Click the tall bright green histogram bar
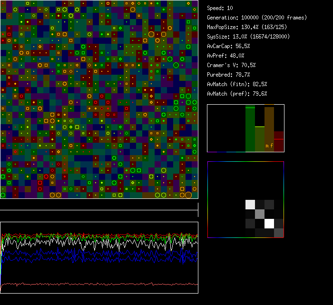 [250, 128]
